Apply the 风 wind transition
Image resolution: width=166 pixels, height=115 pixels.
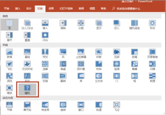(63, 54)
